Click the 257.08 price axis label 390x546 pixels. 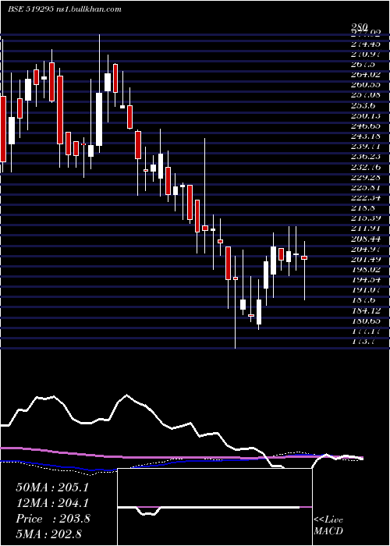[366, 95]
